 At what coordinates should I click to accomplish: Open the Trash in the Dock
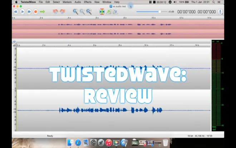[165, 142]
